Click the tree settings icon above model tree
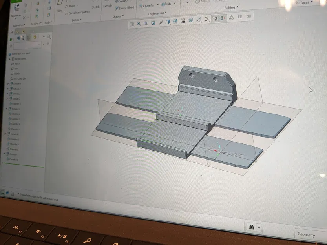 [49, 37]
